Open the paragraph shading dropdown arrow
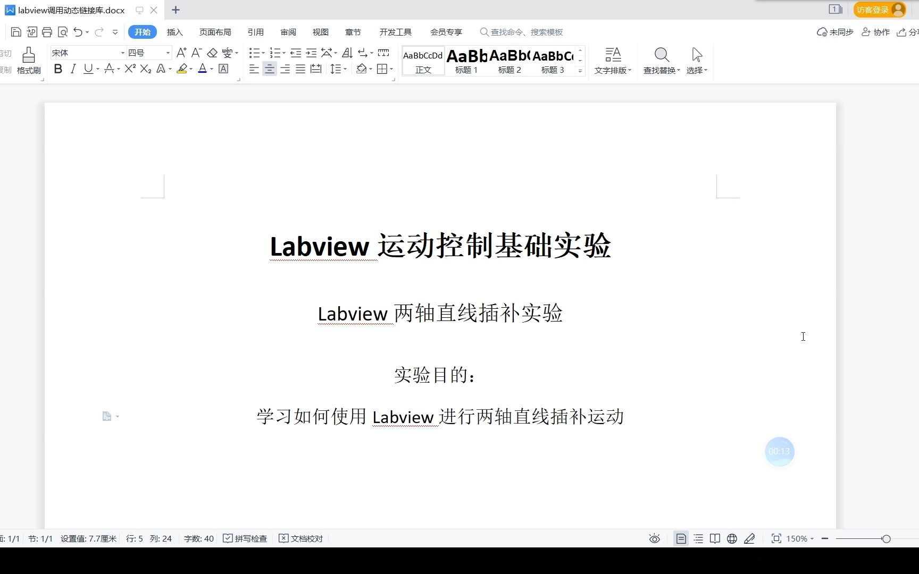Viewport: 919px width, 574px height. click(x=371, y=69)
